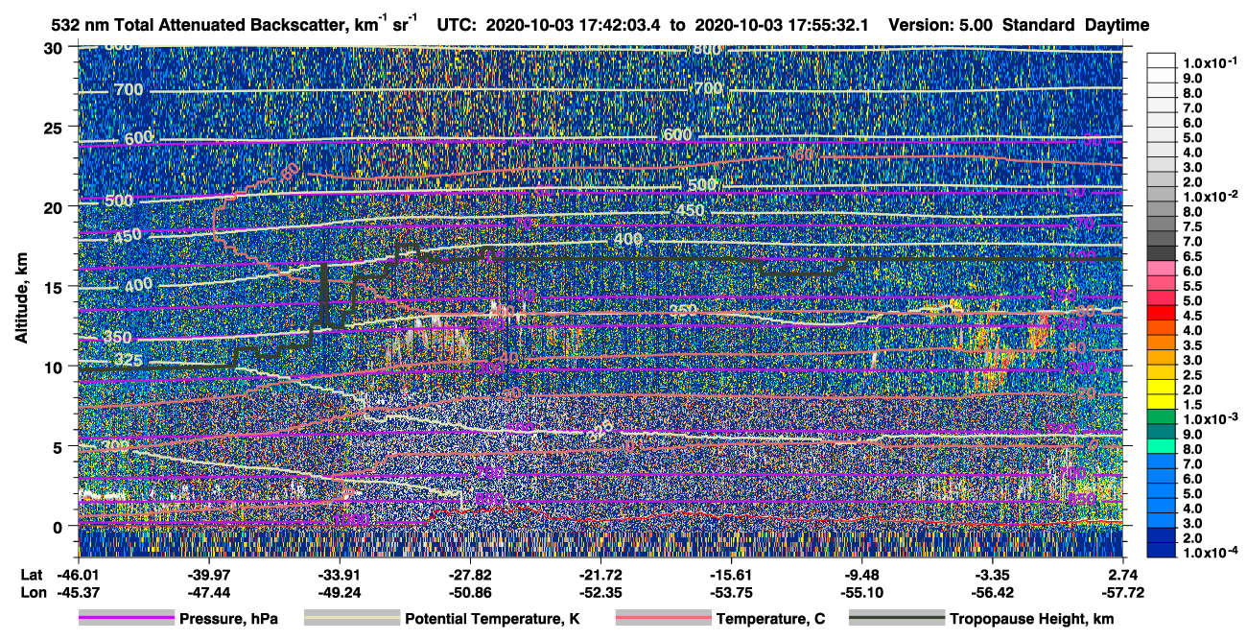Select the end time '2020-10-03 17:55:32.1'
Image resolution: width=1247 pixels, height=640 pixels.
pos(784,26)
